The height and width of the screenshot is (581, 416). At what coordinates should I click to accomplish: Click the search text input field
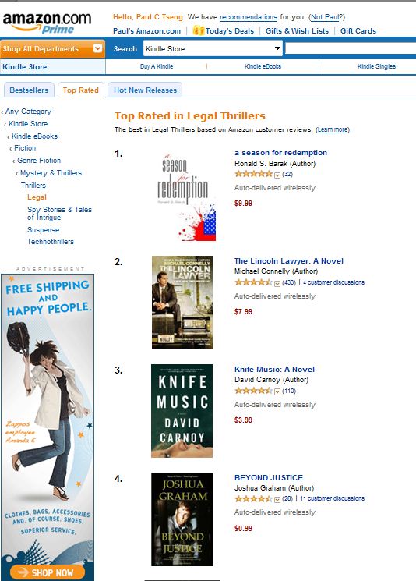[351, 48]
